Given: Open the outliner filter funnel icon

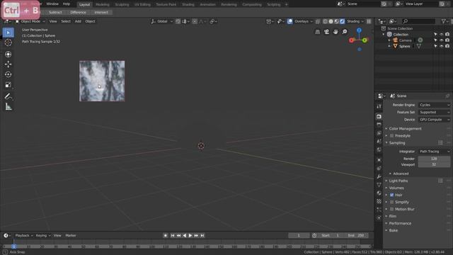Looking at the screenshot, I should (444, 21).
